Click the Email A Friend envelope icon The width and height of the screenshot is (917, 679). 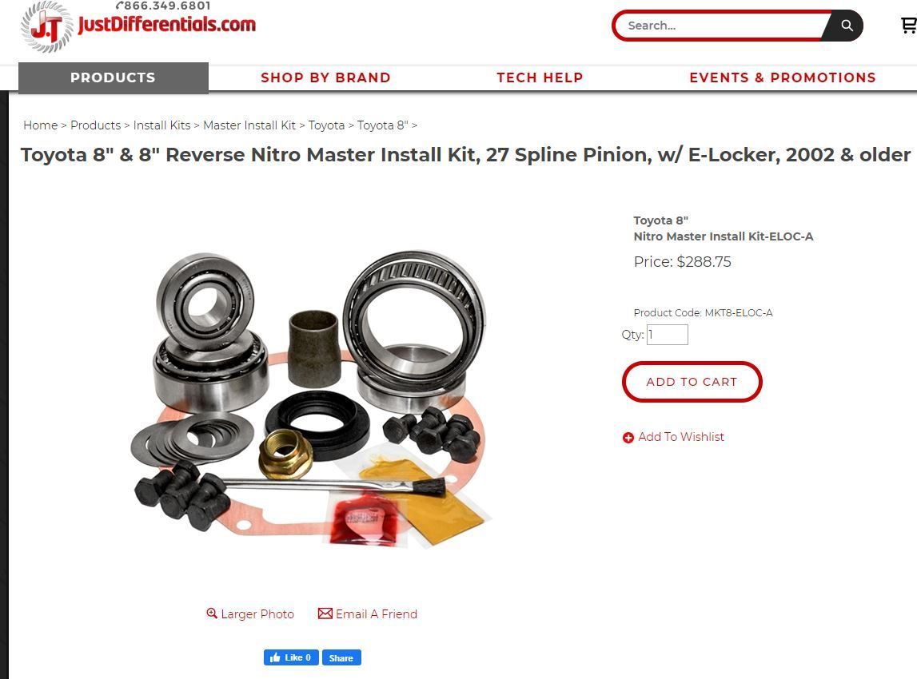325,613
